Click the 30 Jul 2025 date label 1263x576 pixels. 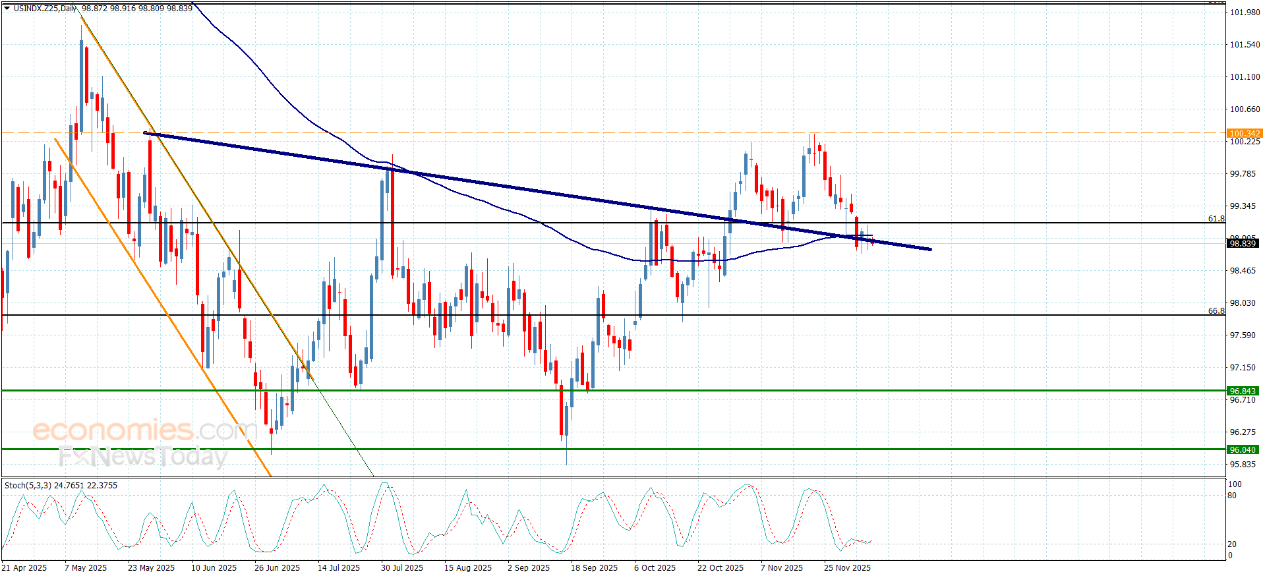401,568
